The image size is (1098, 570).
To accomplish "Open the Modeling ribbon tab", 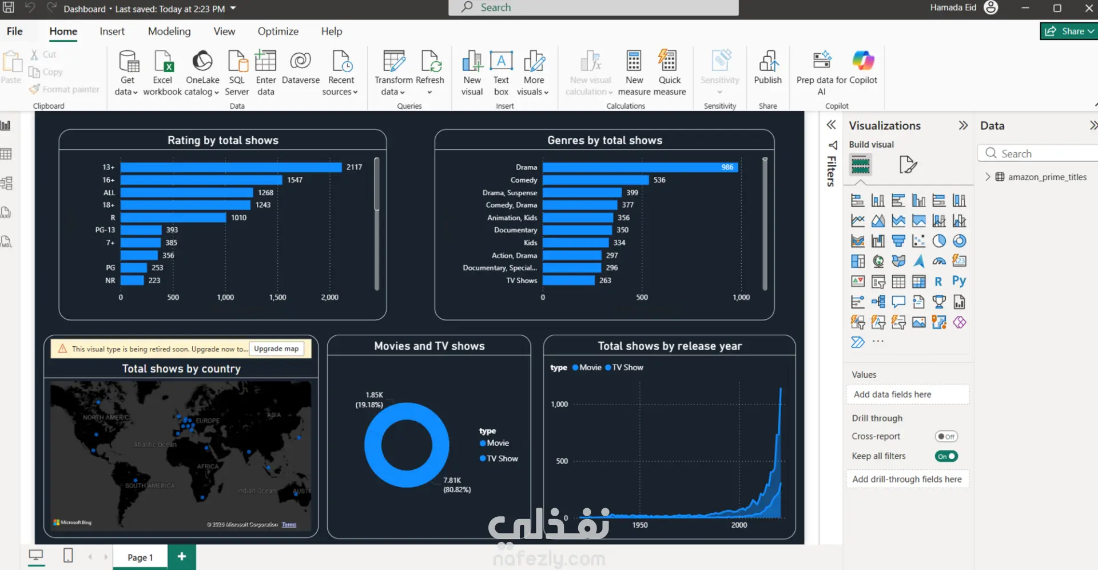I will pyautogui.click(x=169, y=31).
